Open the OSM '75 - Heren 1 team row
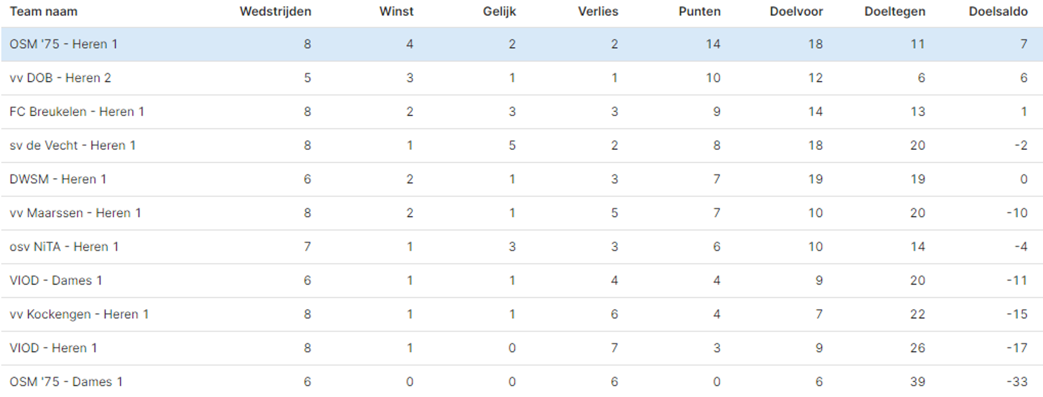Image resolution: width=1043 pixels, height=397 pixels. 521,44
